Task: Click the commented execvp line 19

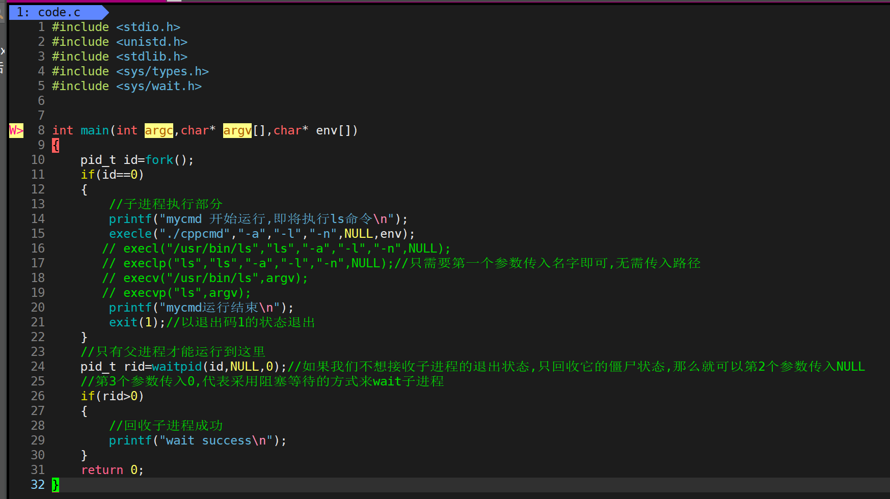Action: (177, 293)
